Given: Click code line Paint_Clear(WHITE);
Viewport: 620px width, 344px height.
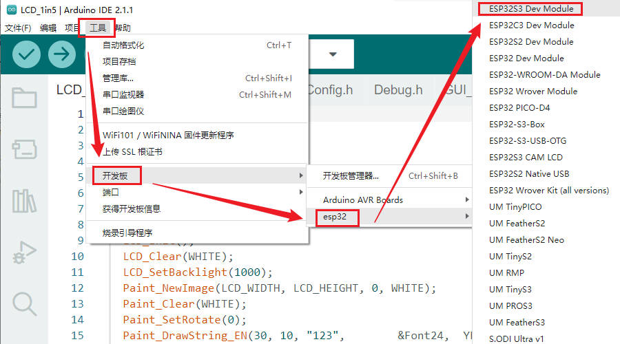Looking at the screenshot, I should tap(185, 304).
